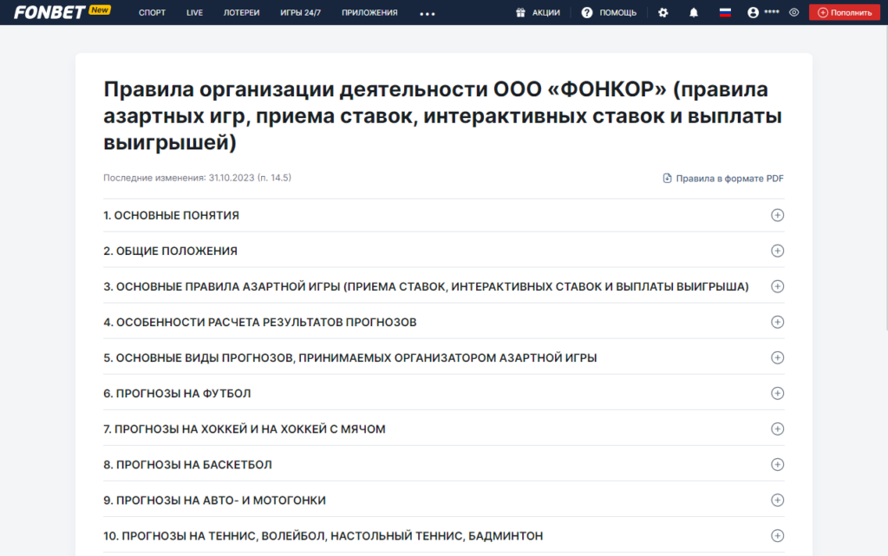Viewport: 888px width, 556px height.
Task: Open Правила в формате PDF link
Action: point(729,179)
